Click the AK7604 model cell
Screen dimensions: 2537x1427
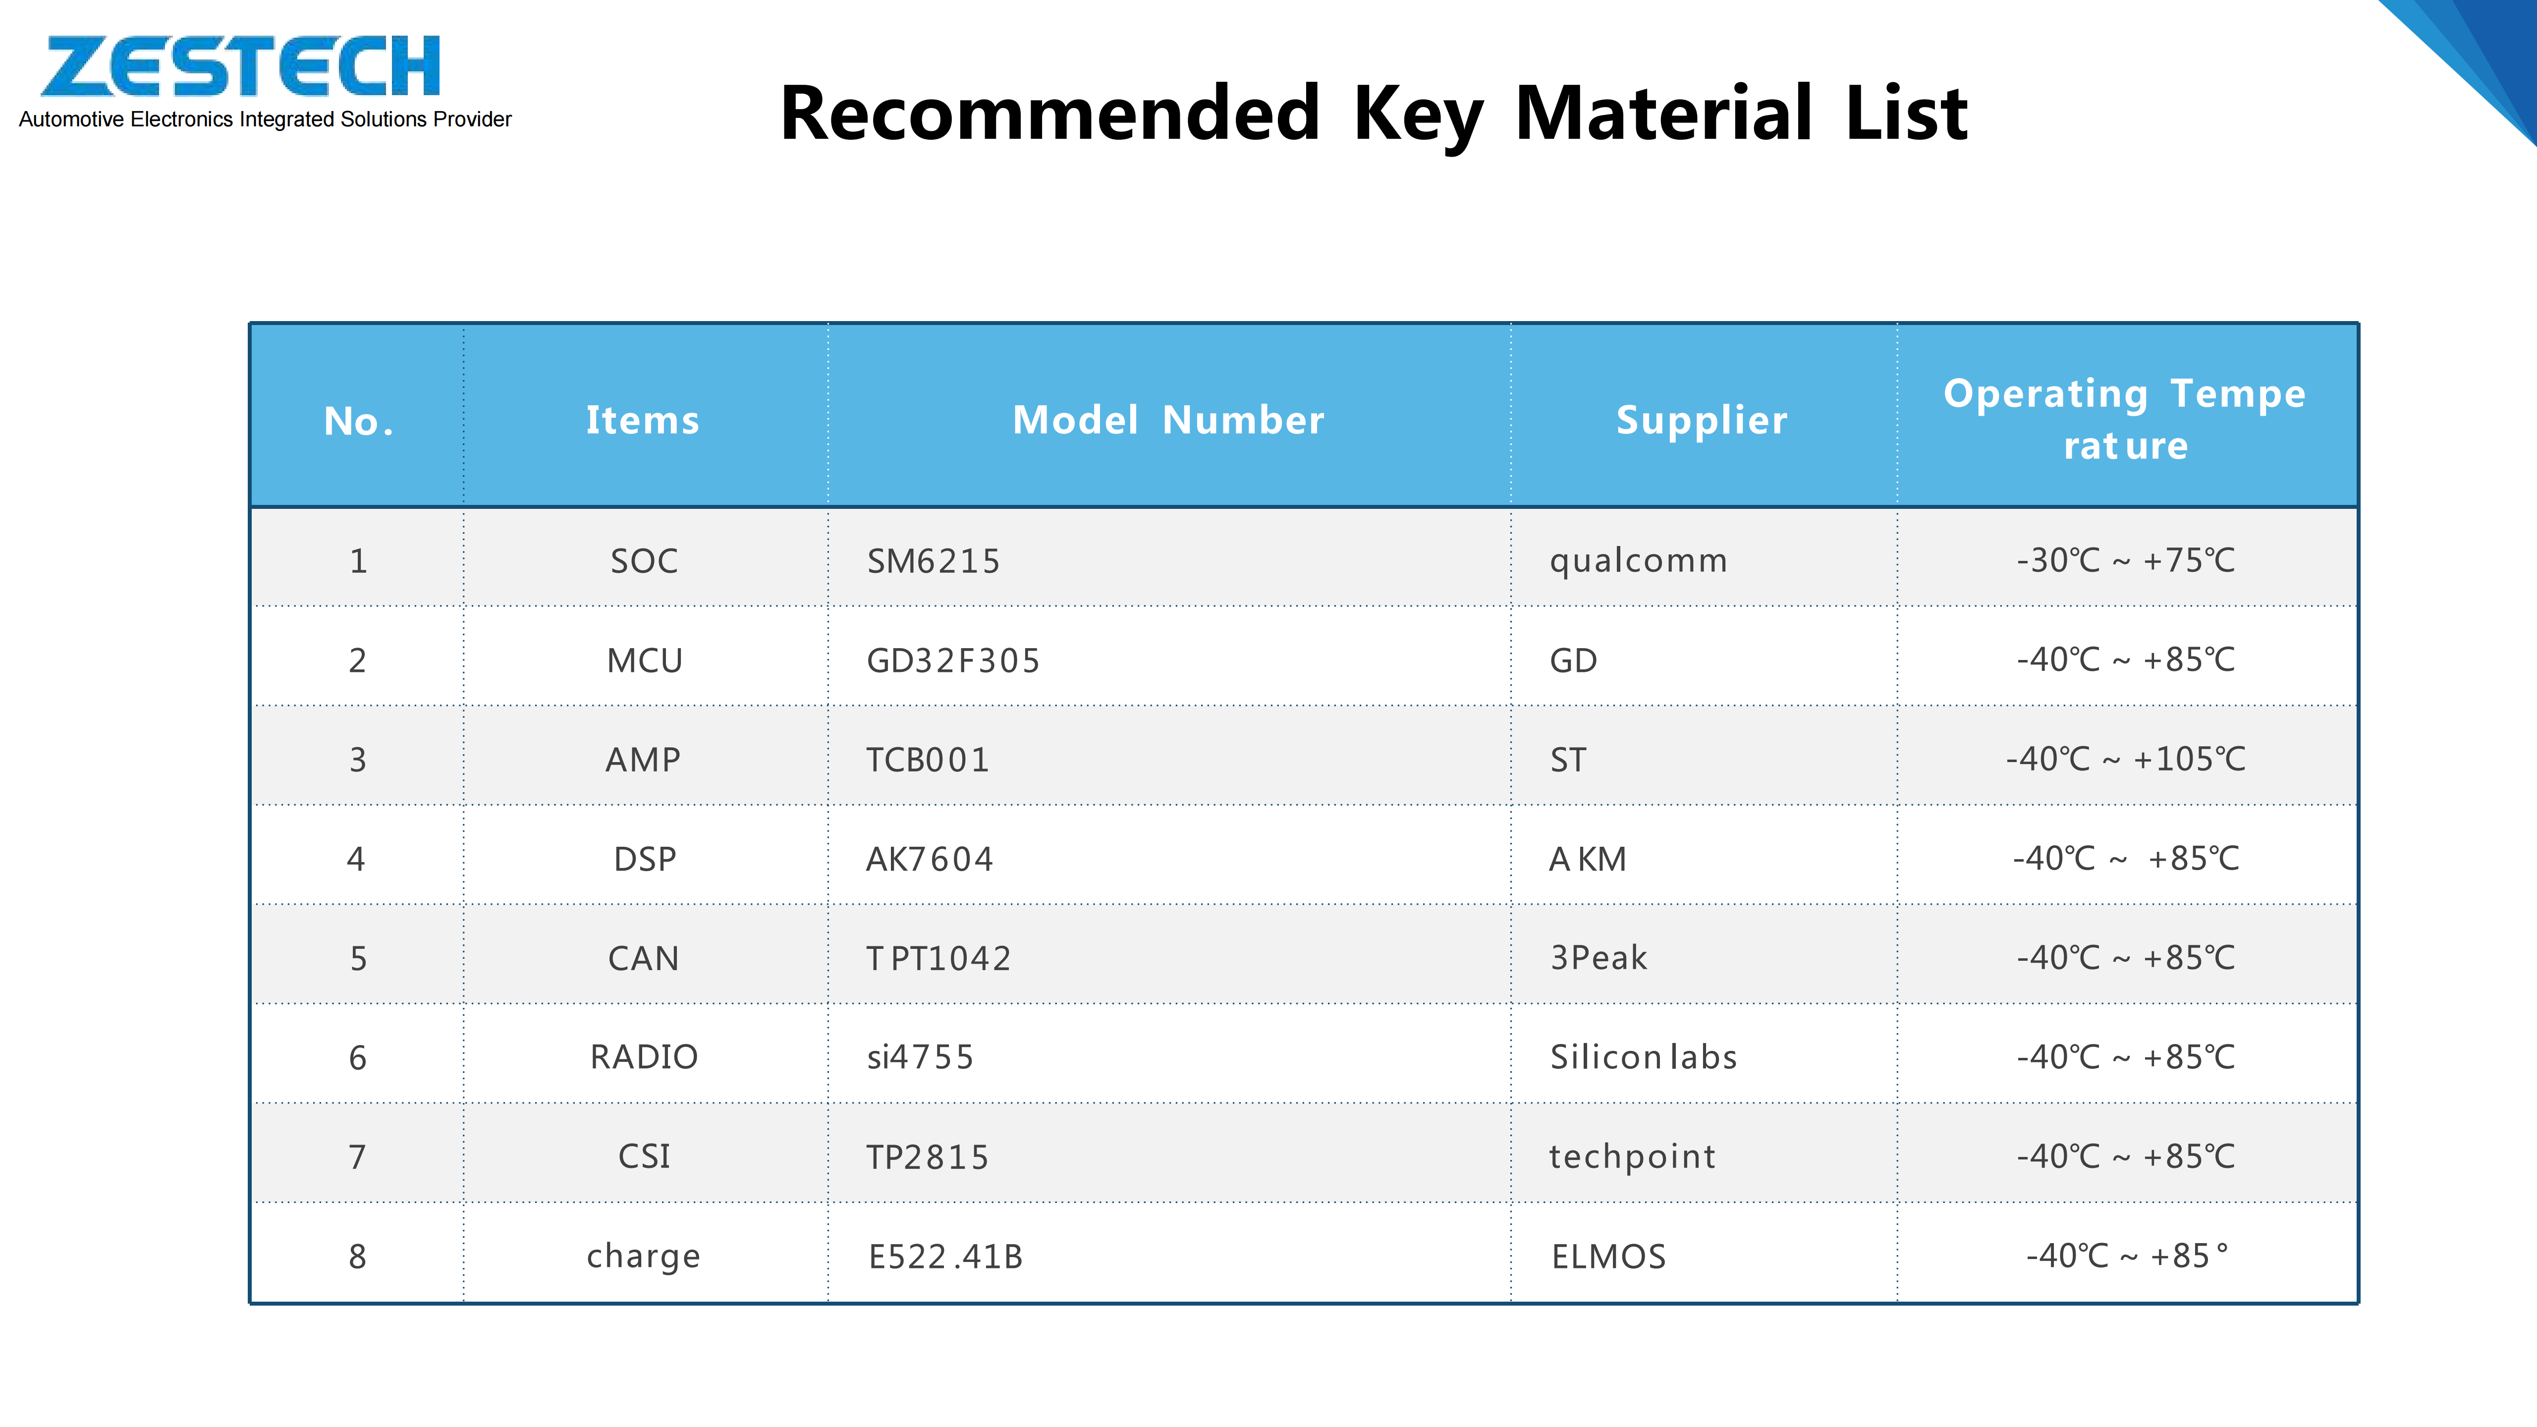coord(930,859)
